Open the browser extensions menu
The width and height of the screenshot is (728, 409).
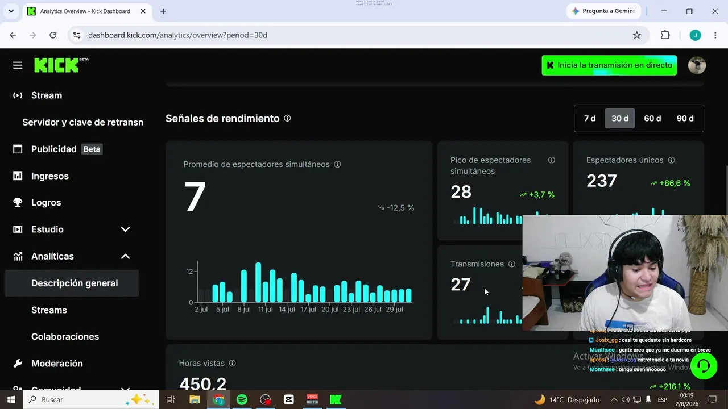[665, 35]
